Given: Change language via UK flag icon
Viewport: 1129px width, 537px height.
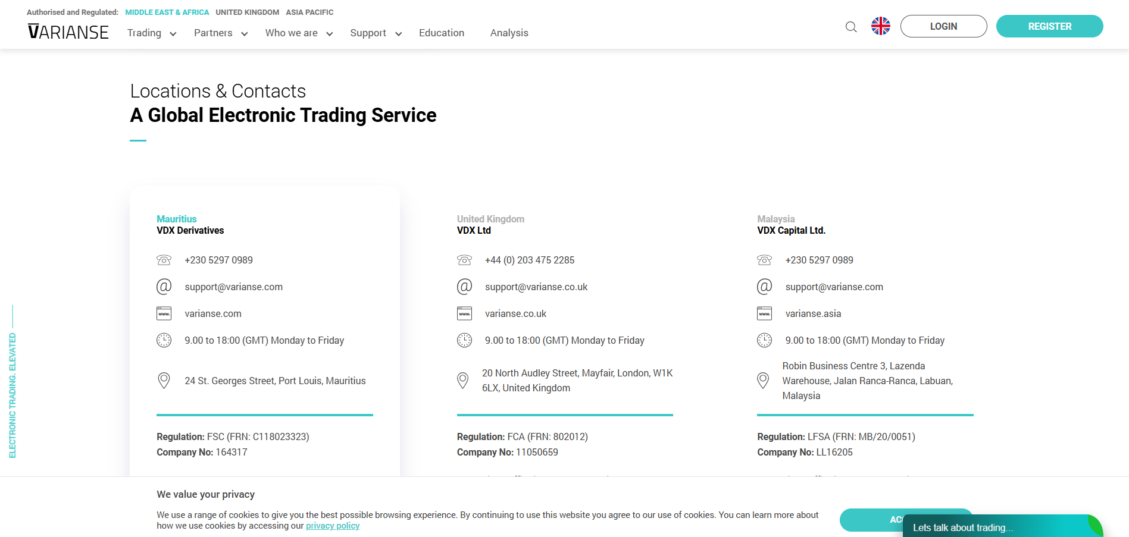Looking at the screenshot, I should (881, 26).
